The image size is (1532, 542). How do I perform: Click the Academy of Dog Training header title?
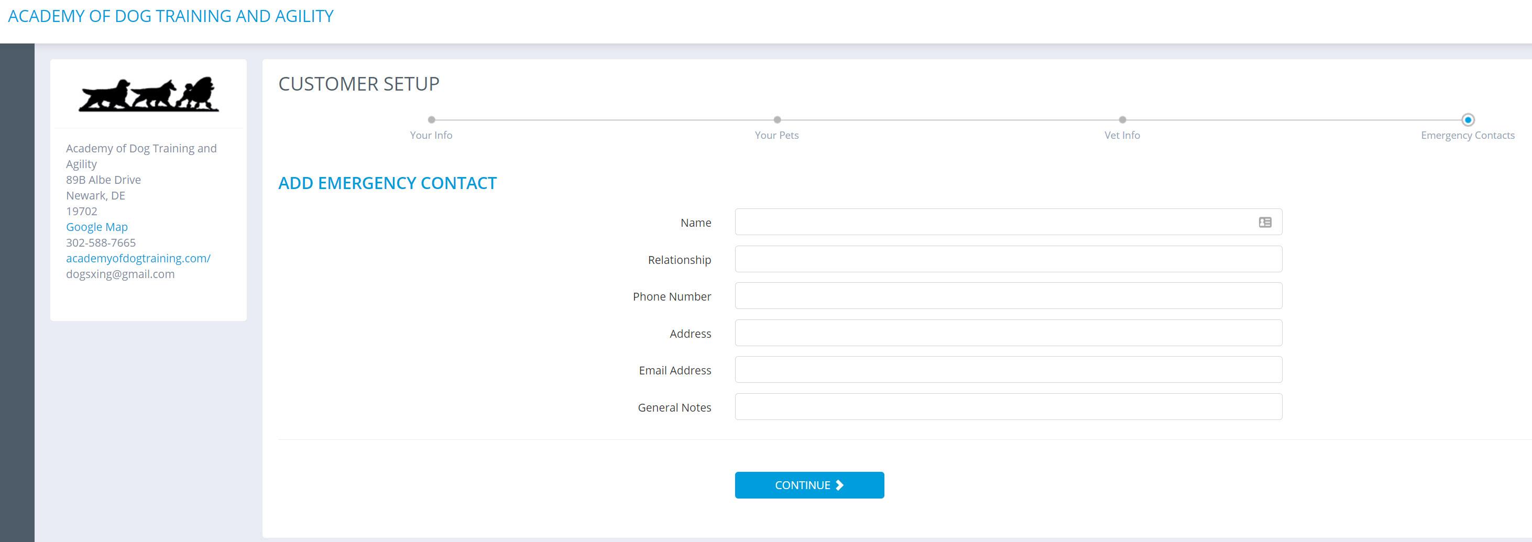pos(171,16)
